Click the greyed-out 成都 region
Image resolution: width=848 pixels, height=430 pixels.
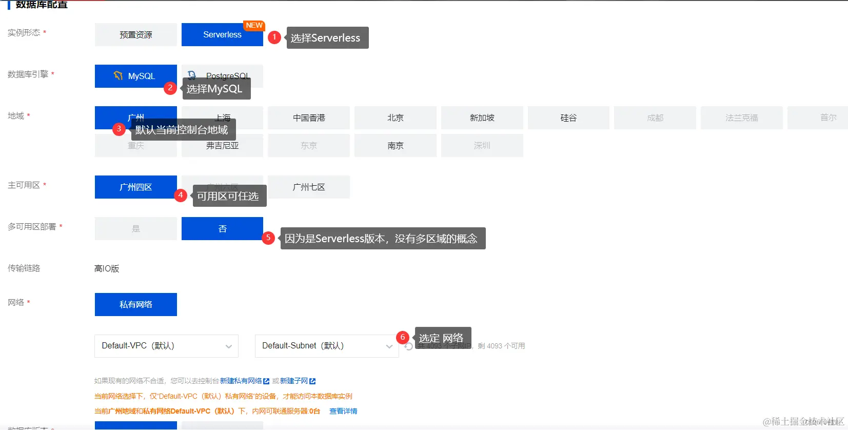pos(655,118)
